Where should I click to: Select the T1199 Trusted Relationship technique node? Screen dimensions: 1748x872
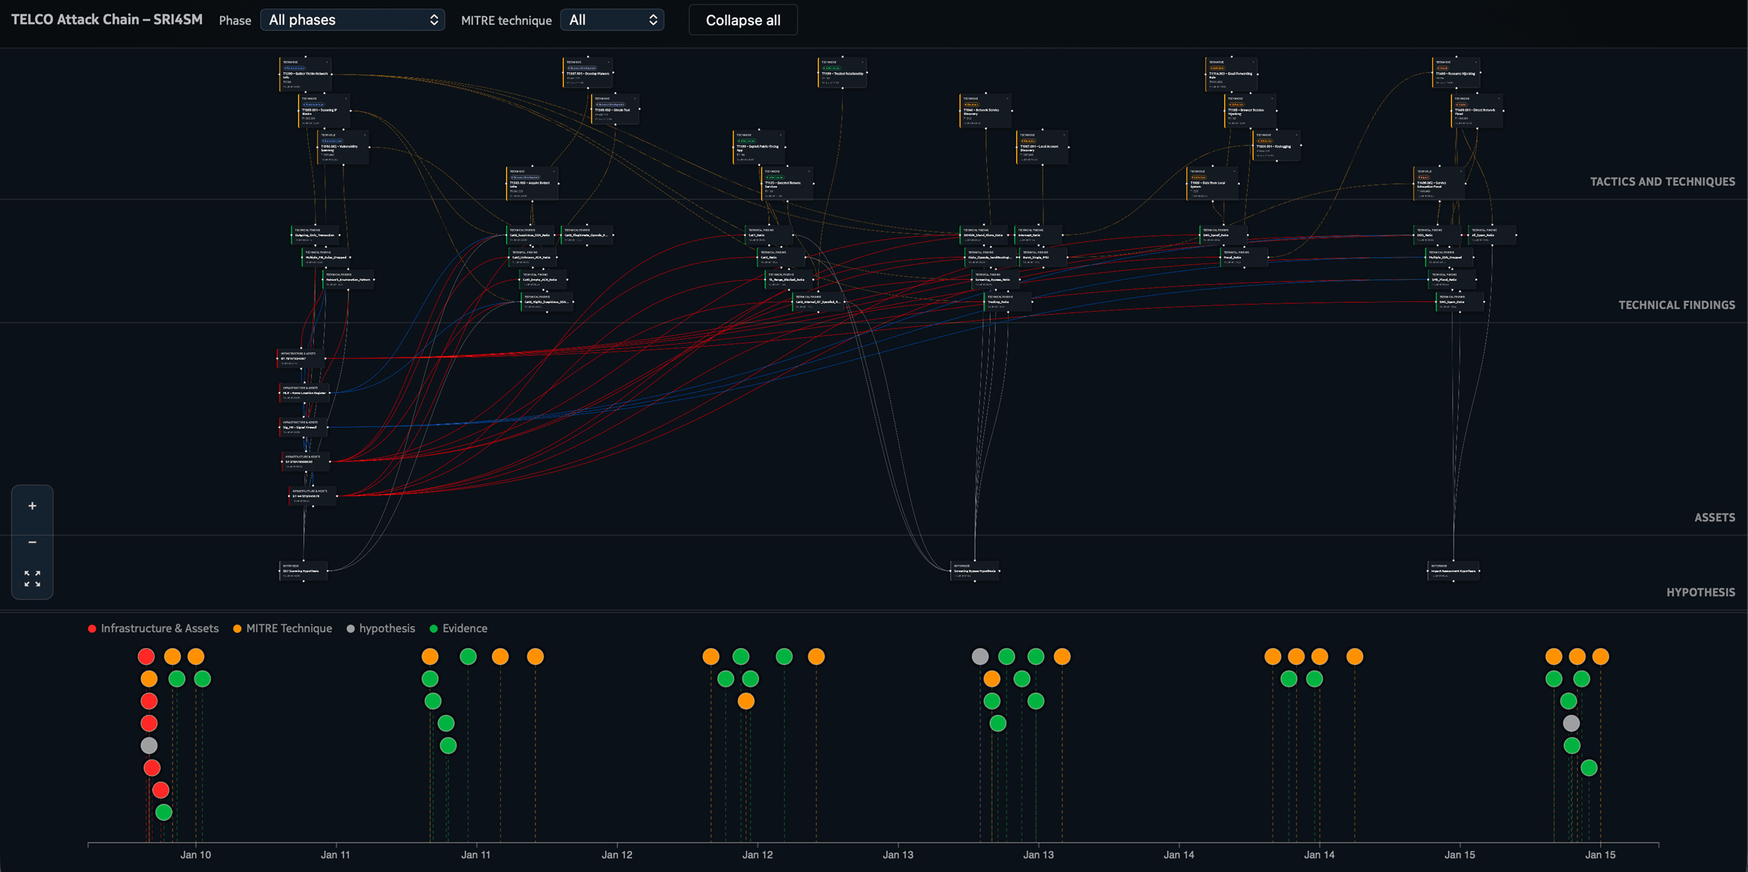(x=842, y=73)
